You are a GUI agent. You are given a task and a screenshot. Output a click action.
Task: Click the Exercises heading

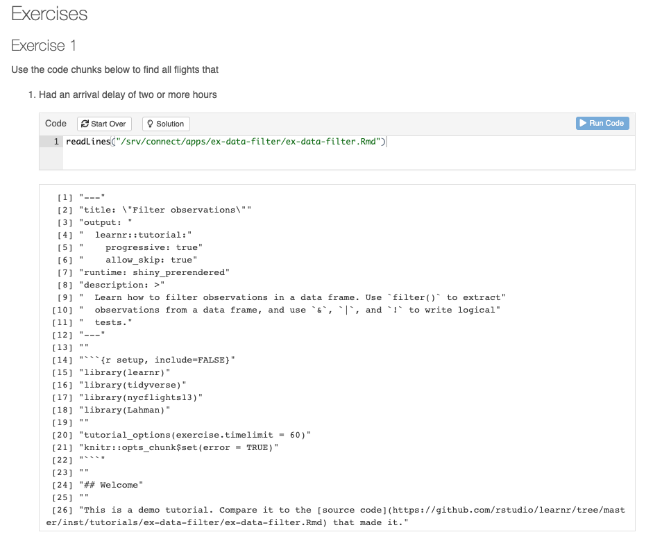tap(49, 13)
